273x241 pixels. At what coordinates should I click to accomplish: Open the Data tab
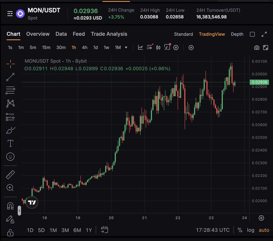tap(61, 34)
